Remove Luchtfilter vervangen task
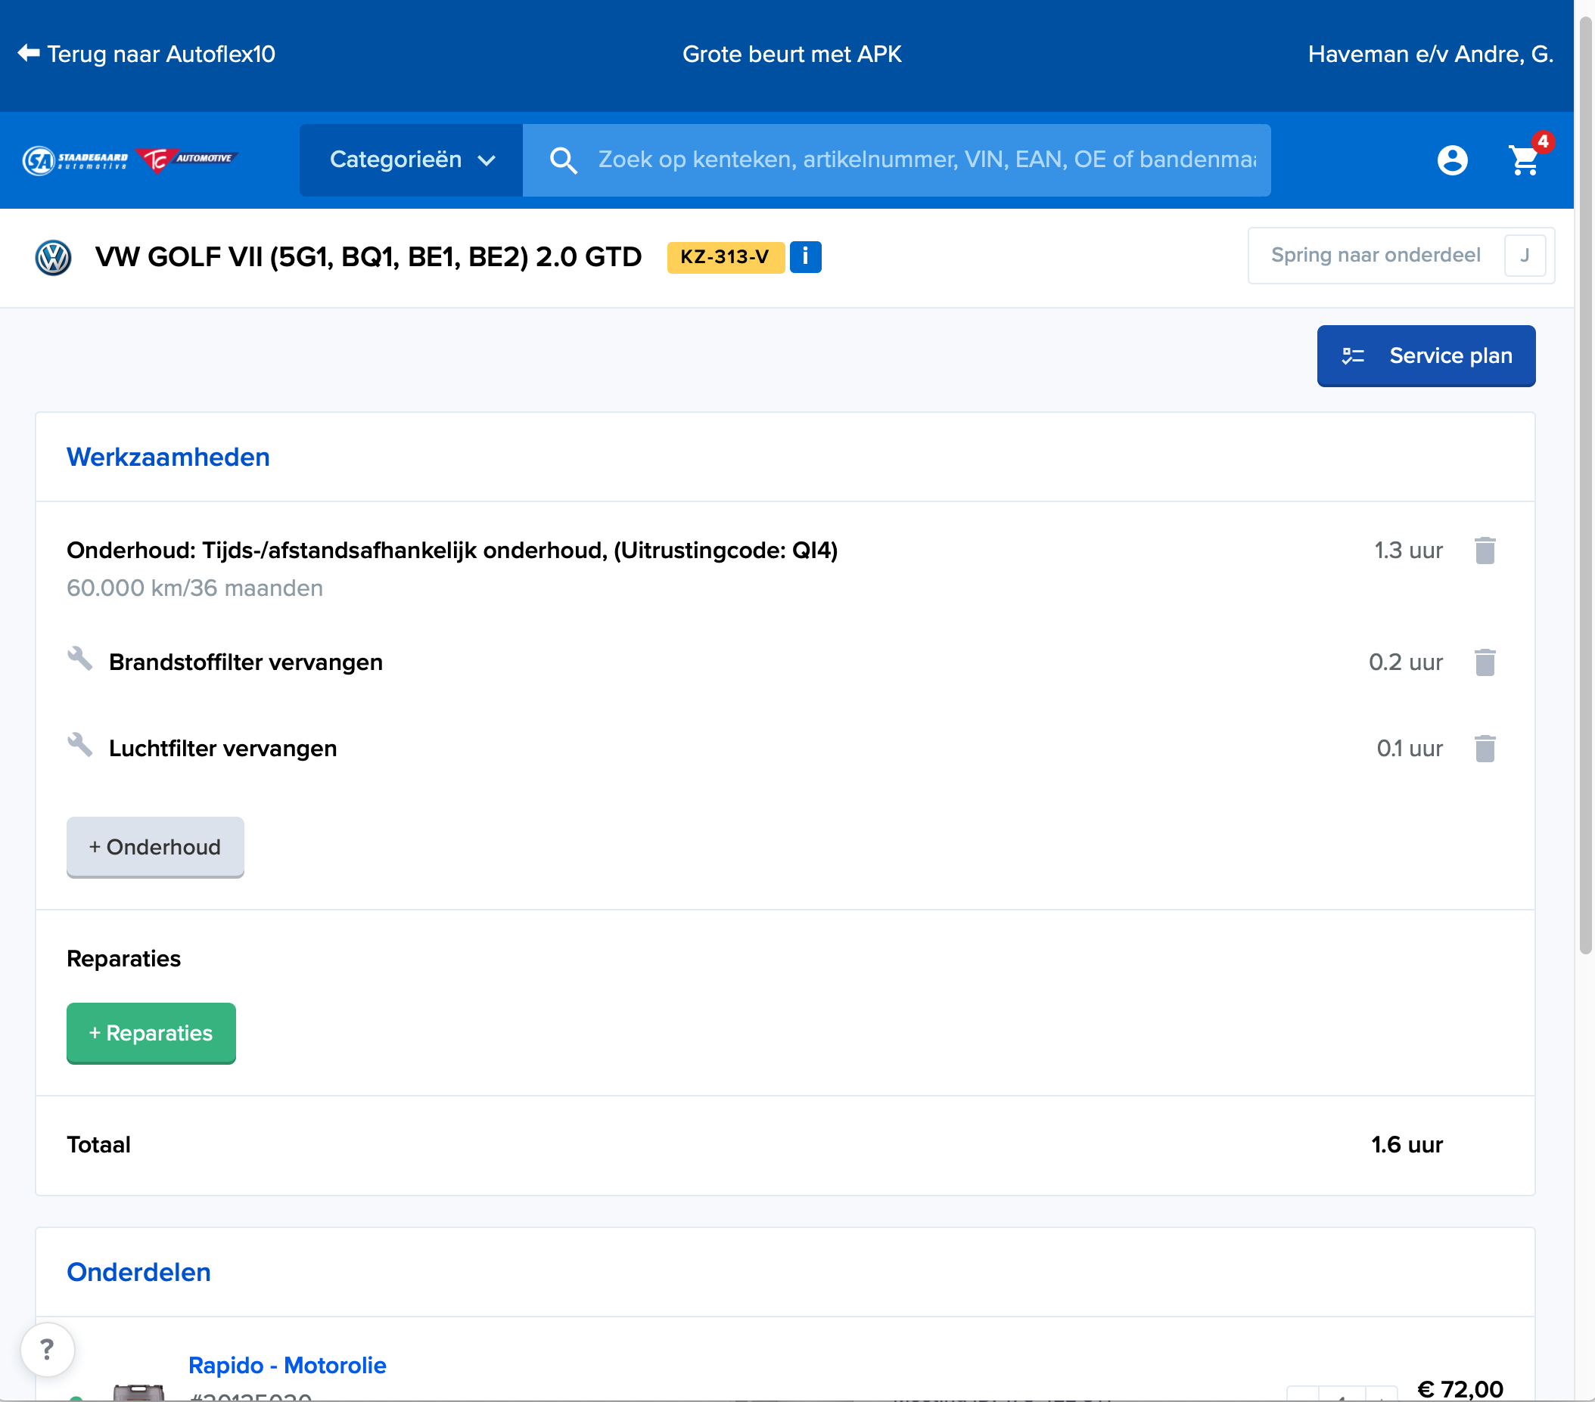This screenshot has height=1402, width=1595. click(1485, 749)
